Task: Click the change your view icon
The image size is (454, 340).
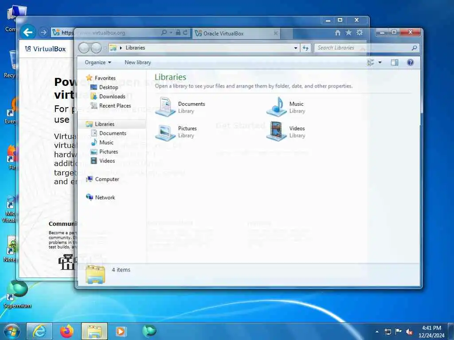Action: point(370,62)
